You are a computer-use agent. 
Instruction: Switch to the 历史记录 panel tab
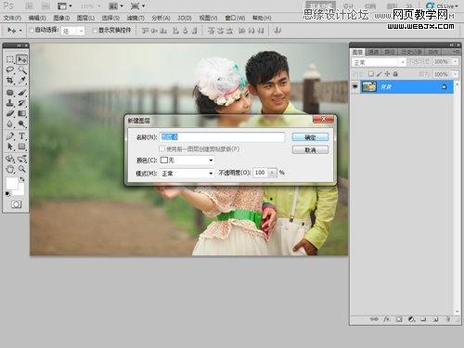[411, 52]
